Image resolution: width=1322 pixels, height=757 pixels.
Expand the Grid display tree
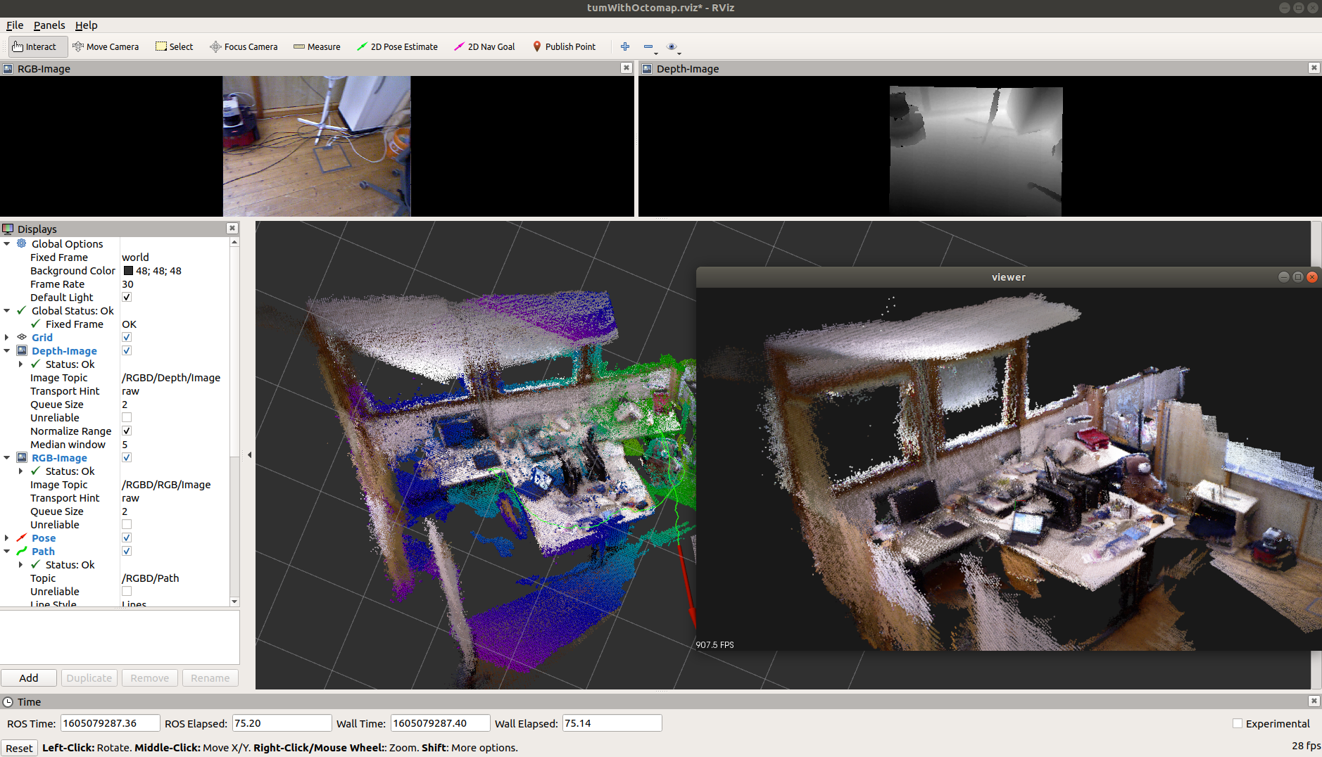click(x=7, y=337)
